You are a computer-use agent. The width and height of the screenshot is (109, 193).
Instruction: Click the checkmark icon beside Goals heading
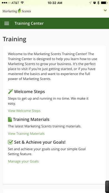point(10,142)
